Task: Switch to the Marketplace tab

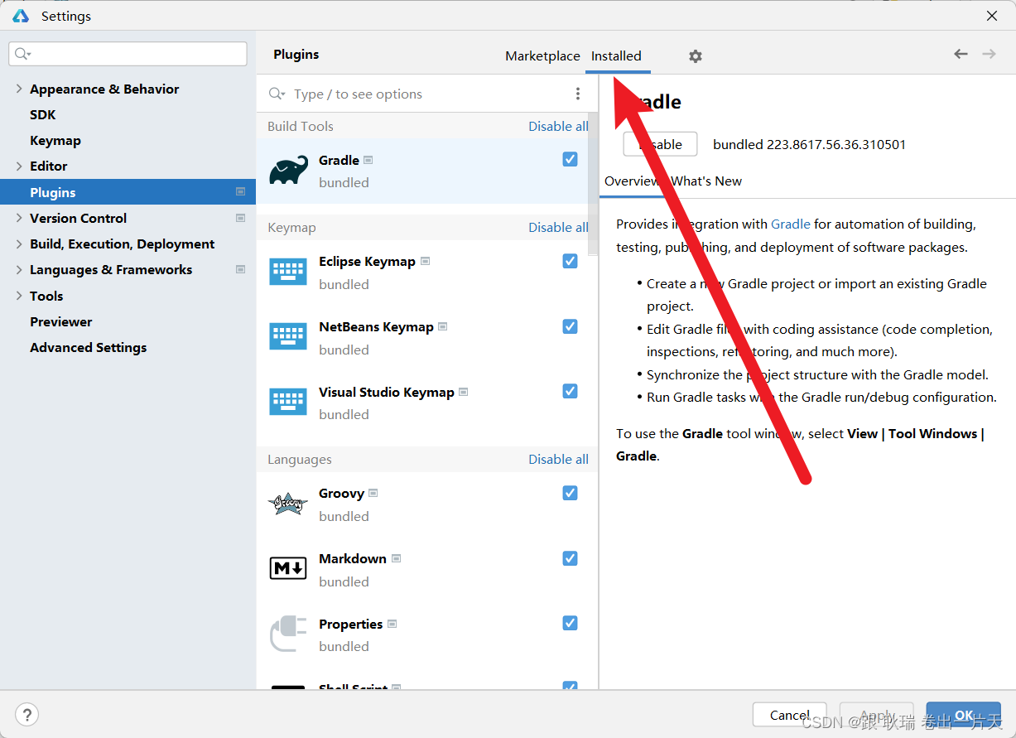Action: tap(542, 55)
